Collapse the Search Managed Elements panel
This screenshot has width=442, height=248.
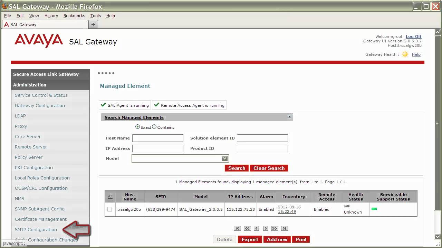pyautogui.click(x=289, y=117)
